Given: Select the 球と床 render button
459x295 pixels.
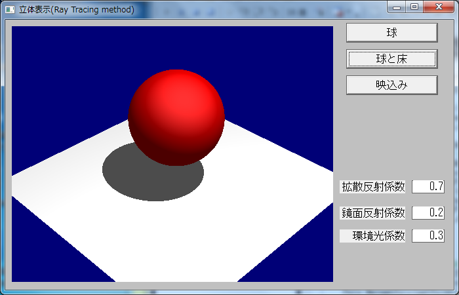Looking at the screenshot, I should 391,59.
